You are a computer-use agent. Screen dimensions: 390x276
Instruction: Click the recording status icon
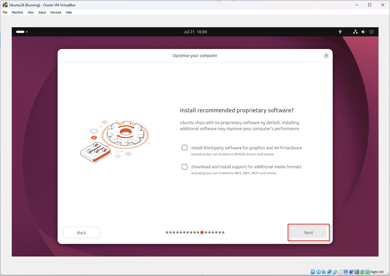351,272
